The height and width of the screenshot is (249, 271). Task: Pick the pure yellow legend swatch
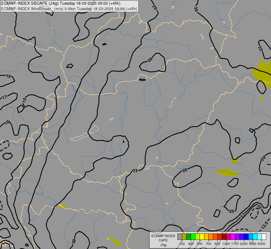click(202, 237)
